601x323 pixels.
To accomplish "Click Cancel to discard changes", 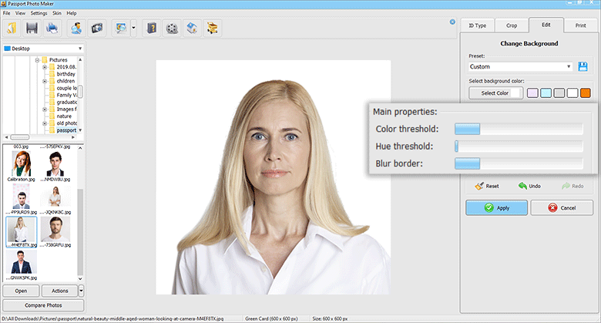I will 562,208.
